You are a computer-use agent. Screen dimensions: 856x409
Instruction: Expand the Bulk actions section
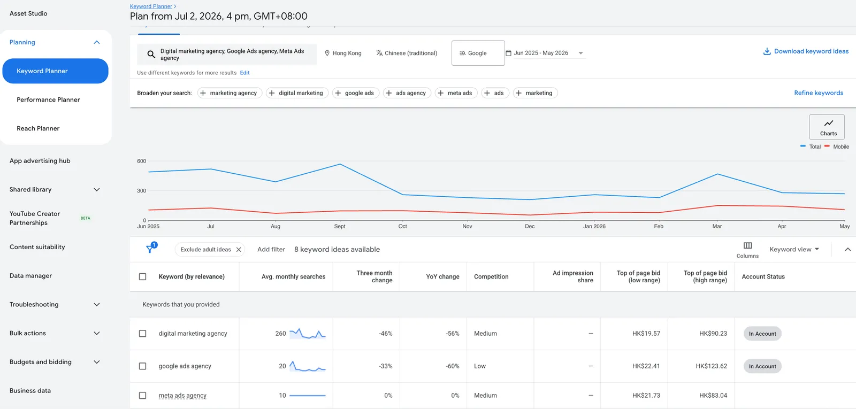point(97,334)
